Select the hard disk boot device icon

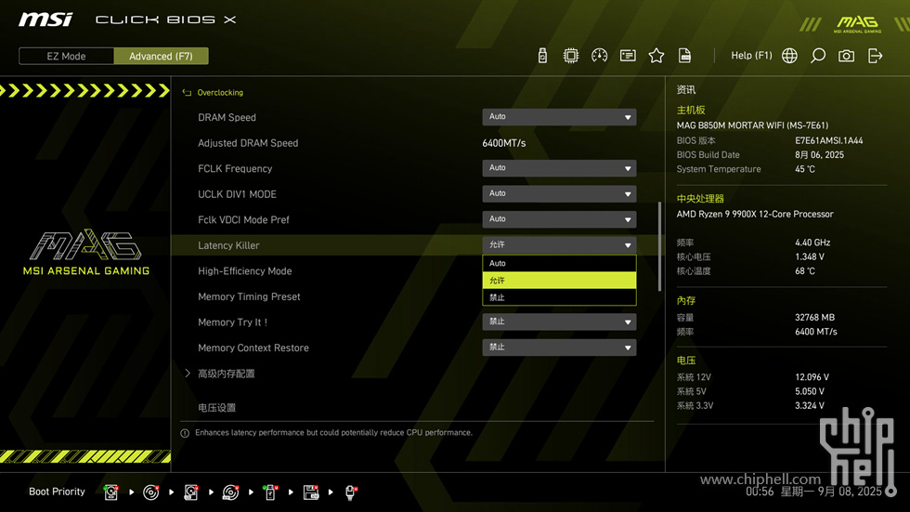pos(110,492)
